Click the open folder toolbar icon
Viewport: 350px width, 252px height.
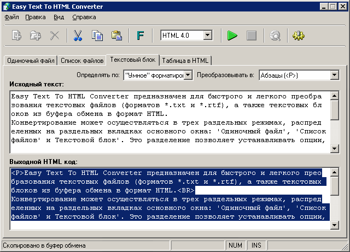(36, 36)
